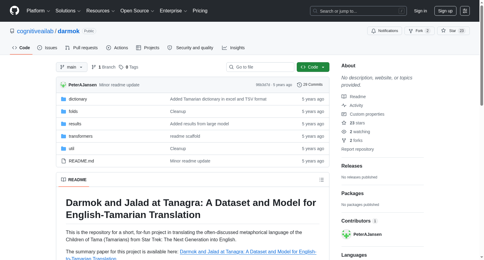
Task: Open the Added Tamarian dictionary commit message
Action: 218,99
